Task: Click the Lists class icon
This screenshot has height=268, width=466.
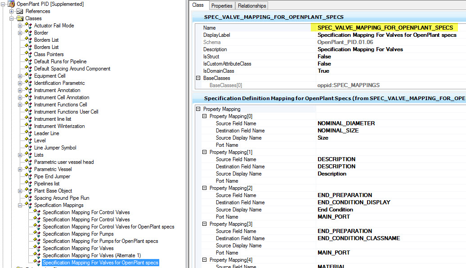Action: tap(28, 155)
